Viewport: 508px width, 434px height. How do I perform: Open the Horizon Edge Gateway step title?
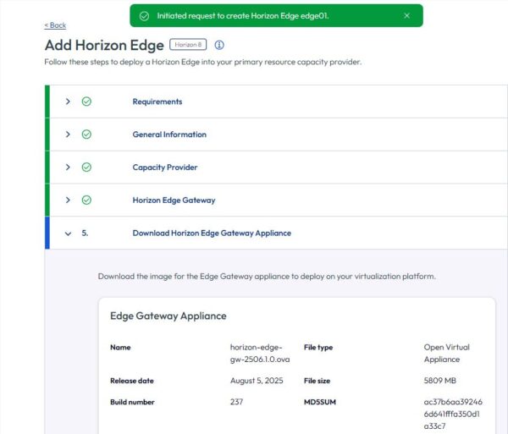pyautogui.click(x=174, y=200)
